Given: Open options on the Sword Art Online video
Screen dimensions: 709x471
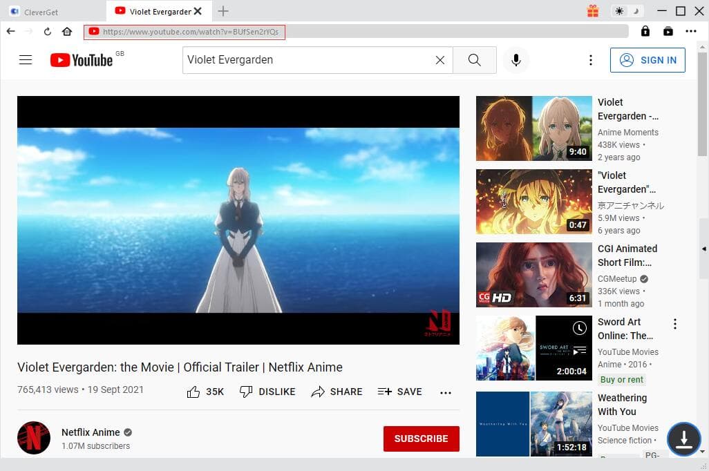Looking at the screenshot, I should tap(675, 323).
